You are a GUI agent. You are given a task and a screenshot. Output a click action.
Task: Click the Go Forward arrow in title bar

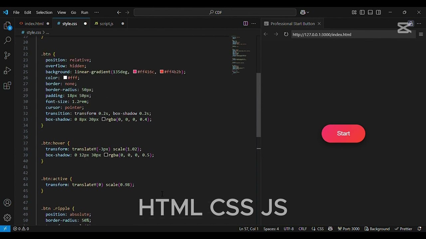pyautogui.click(x=127, y=12)
